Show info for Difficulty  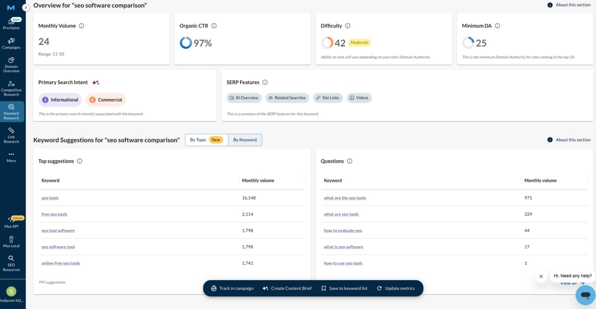click(348, 26)
